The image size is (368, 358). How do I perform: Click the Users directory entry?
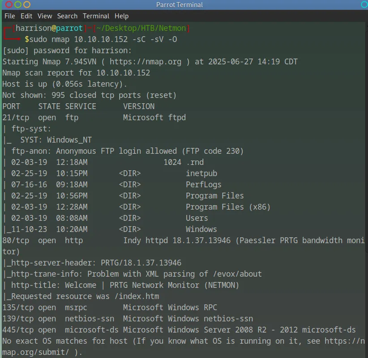coord(197,218)
